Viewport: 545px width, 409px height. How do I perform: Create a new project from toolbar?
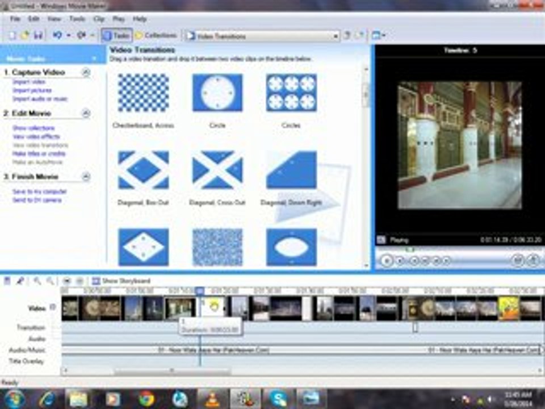(x=12, y=35)
